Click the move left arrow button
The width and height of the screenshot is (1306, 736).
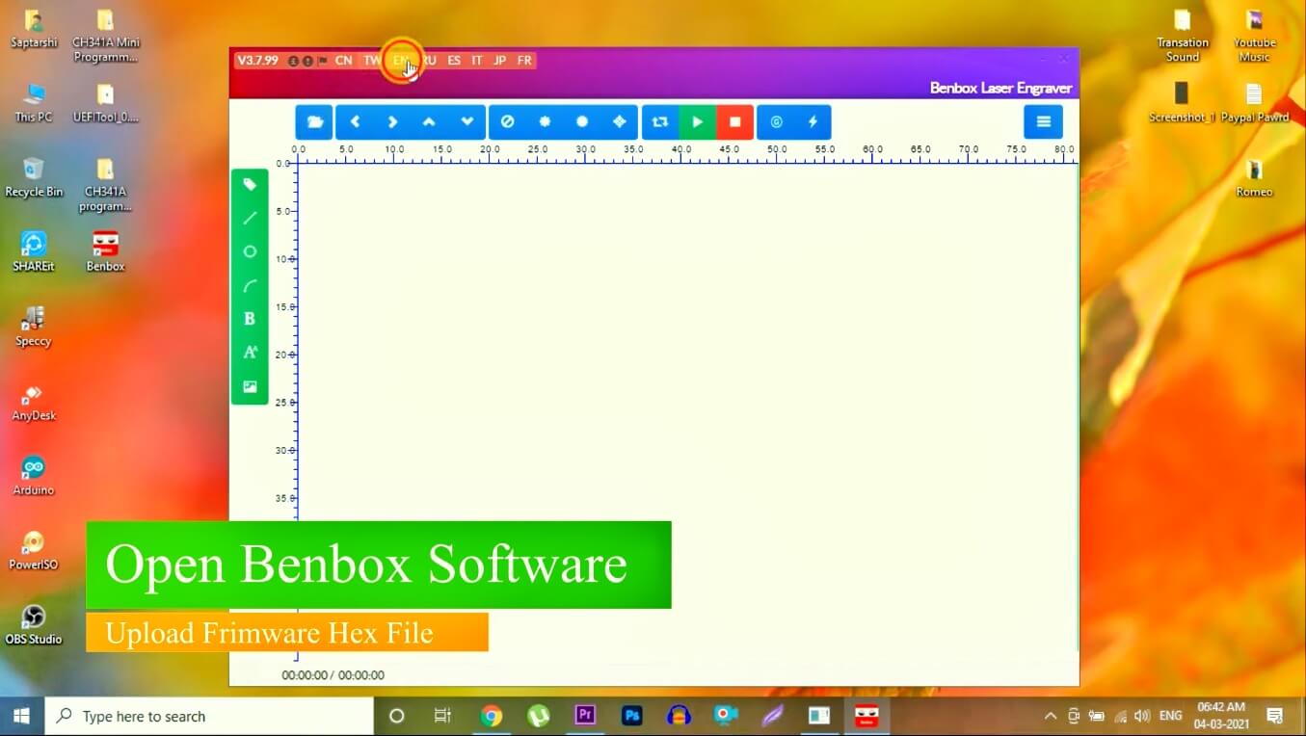355,122
